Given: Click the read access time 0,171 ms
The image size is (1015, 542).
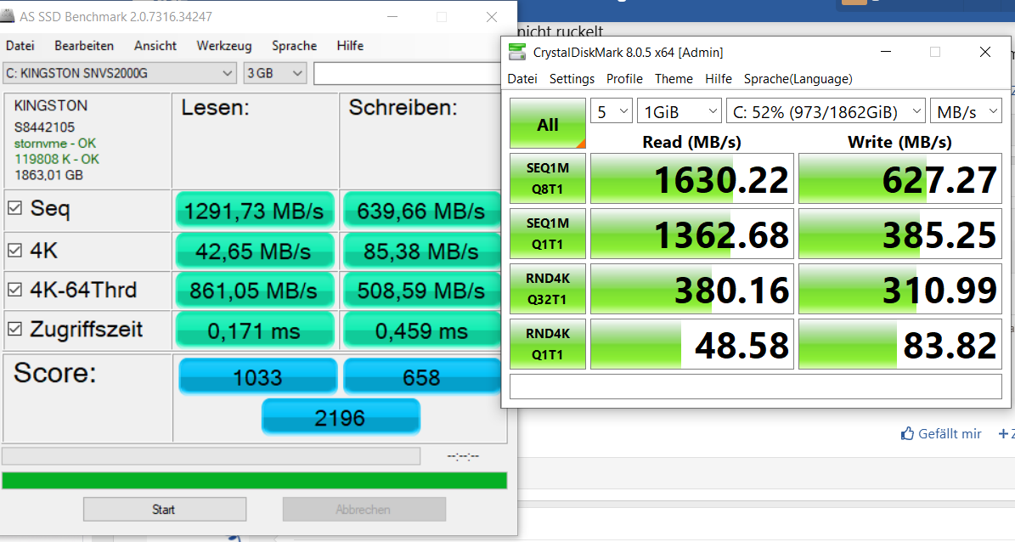Looking at the screenshot, I should tap(255, 331).
